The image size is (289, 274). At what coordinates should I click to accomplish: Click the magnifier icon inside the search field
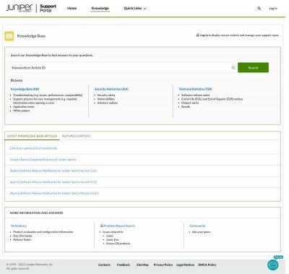coord(233,68)
